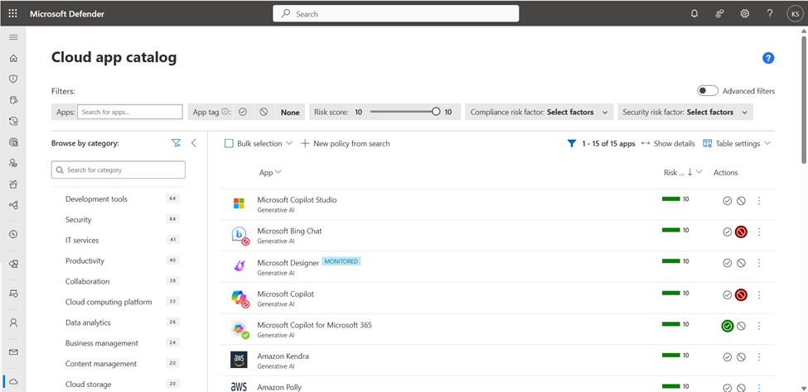Open the community people icon in header

pos(720,14)
